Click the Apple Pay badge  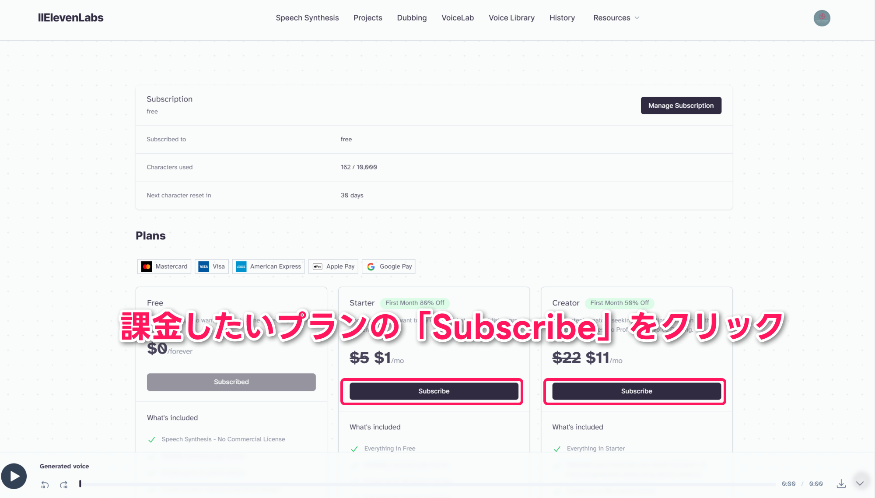pos(333,267)
